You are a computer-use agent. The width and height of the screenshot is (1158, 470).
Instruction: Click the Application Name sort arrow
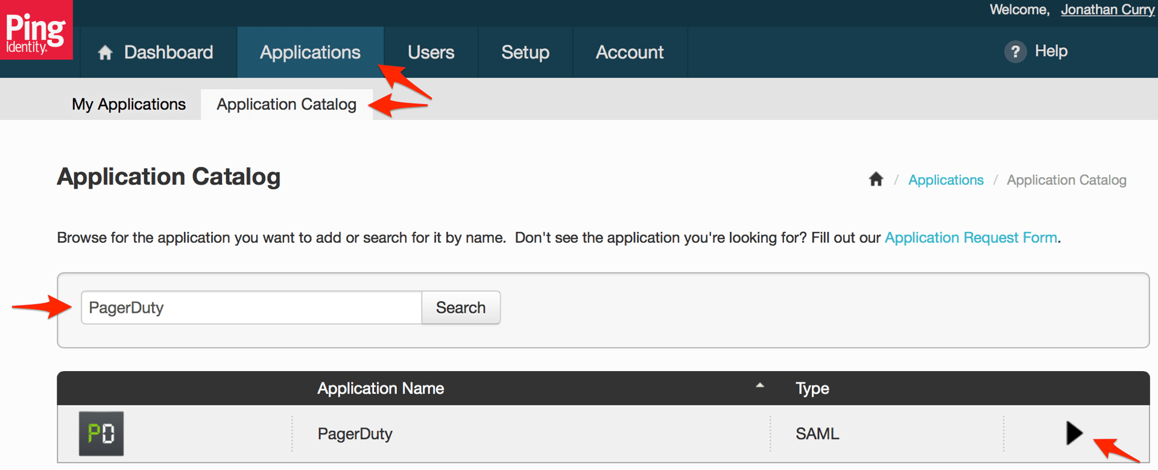(760, 386)
